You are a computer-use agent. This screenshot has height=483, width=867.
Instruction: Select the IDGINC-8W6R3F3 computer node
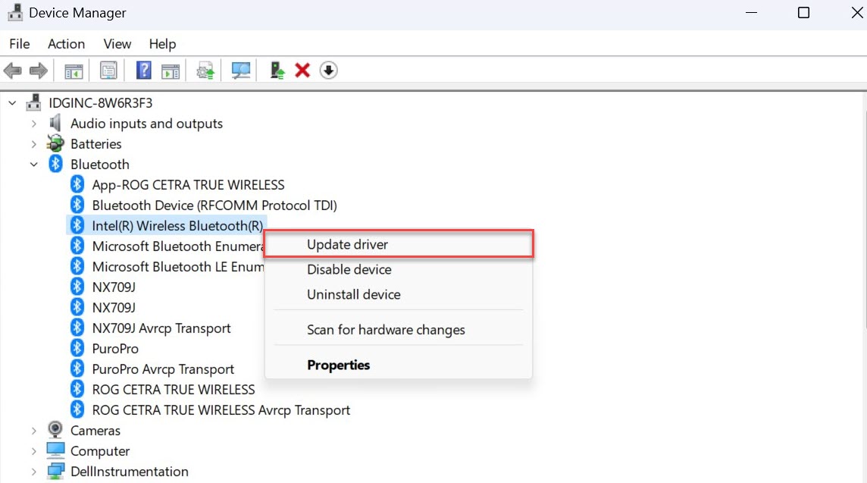click(x=101, y=103)
